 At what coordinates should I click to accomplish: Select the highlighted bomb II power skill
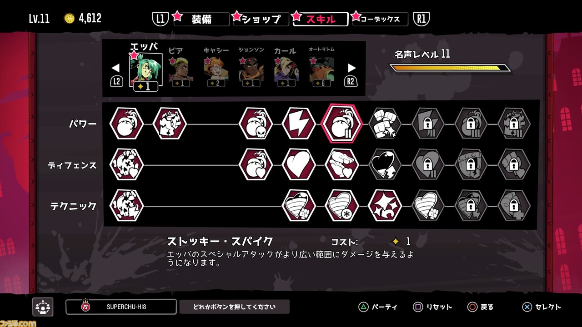[x=342, y=124]
